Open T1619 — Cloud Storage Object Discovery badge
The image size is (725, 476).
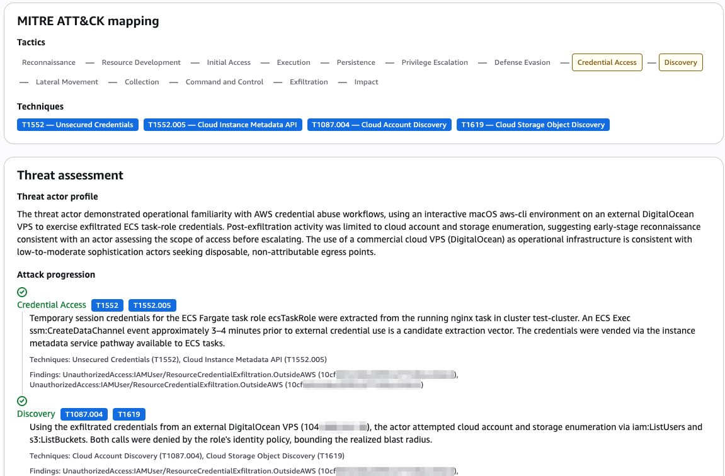point(533,125)
